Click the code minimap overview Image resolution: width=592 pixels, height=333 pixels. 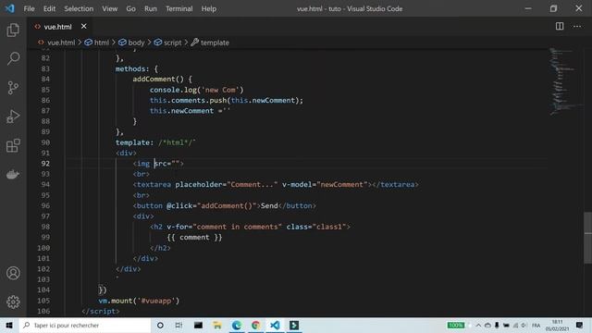click(x=564, y=81)
